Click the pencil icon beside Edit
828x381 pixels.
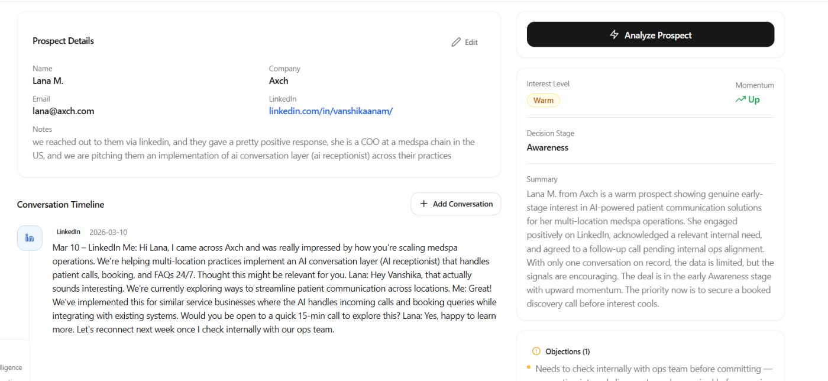pyautogui.click(x=456, y=42)
